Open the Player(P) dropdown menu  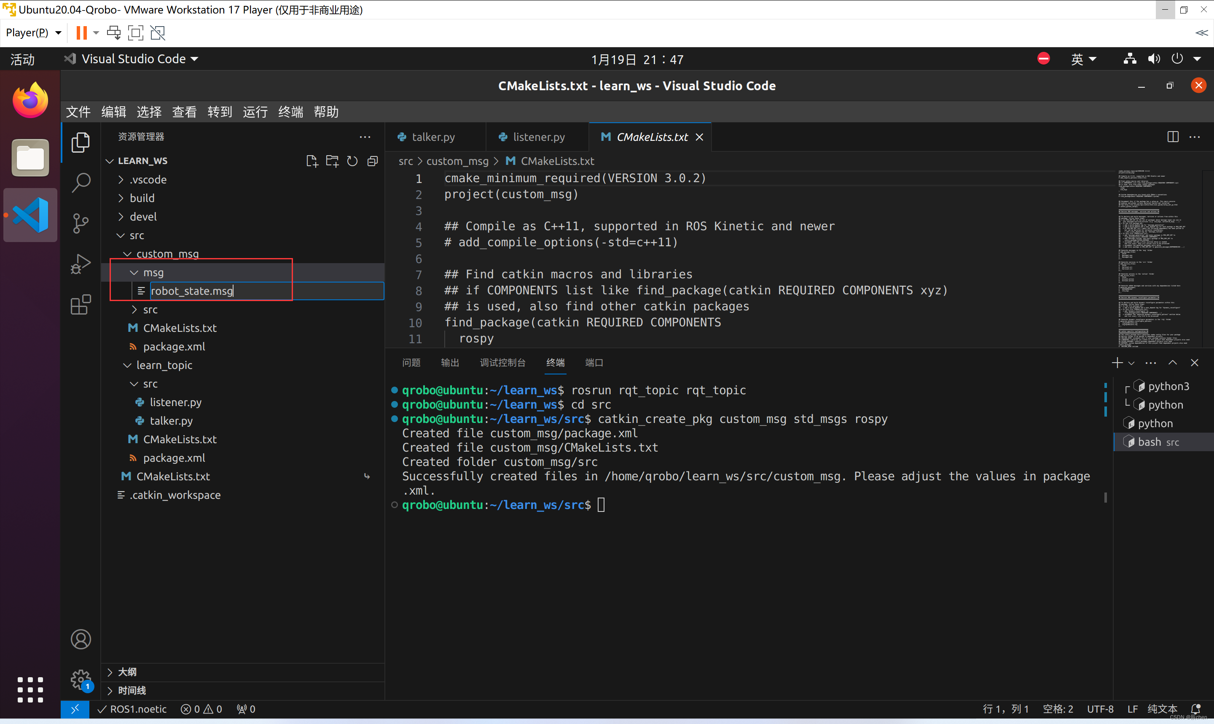pyautogui.click(x=34, y=33)
